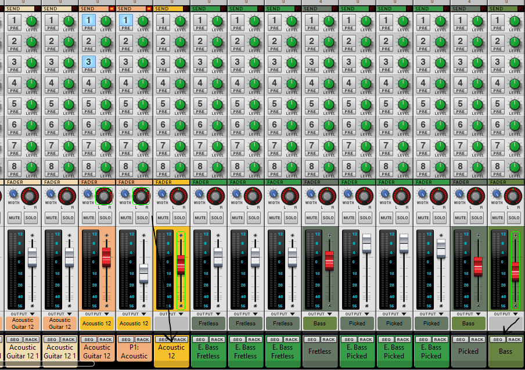
Task: Click send 8 level knob on yellow Acoustic 12 channel
Action: (x=181, y=167)
